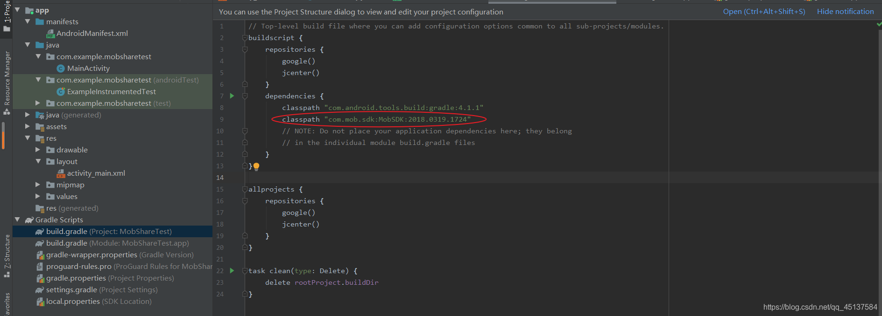
Task: Fold the NOTE comment at line 10
Action: pos(245,131)
